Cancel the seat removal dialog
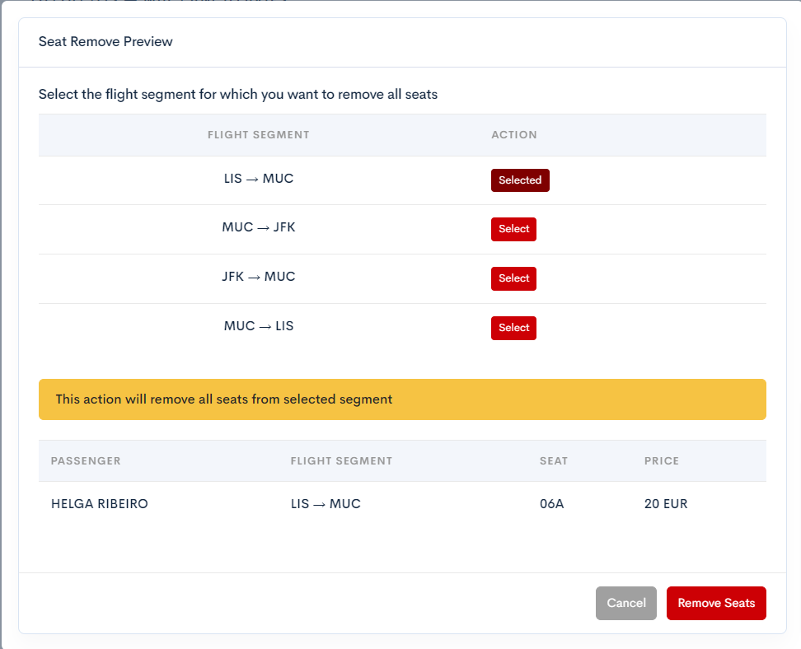The image size is (801, 649). (x=625, y=603)
